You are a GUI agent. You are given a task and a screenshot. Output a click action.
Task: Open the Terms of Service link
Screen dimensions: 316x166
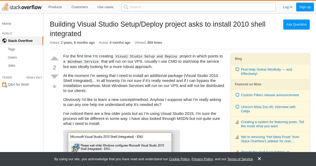(240, 159)
